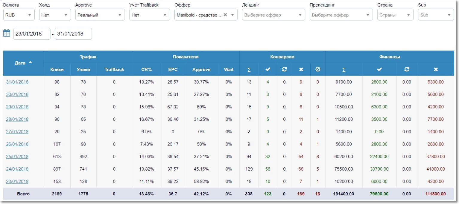
Task: Expand the Холд dropdown
Action: click(55, 15)
